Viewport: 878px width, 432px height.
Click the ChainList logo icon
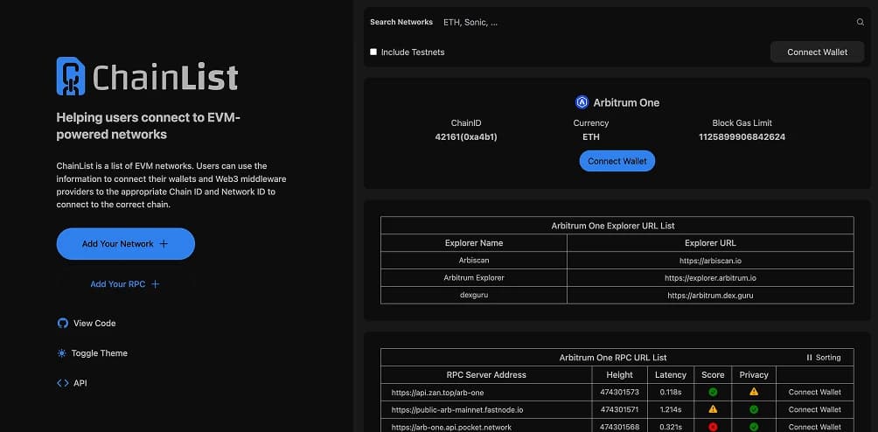(71, 76)
